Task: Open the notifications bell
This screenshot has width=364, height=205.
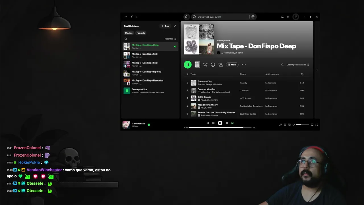Action: click(282, 17)
